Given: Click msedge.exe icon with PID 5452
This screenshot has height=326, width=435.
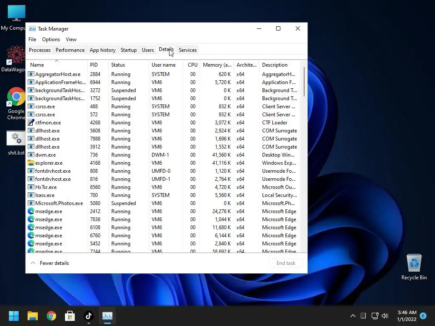Looking at the screenshot, I should click(31, 243).
